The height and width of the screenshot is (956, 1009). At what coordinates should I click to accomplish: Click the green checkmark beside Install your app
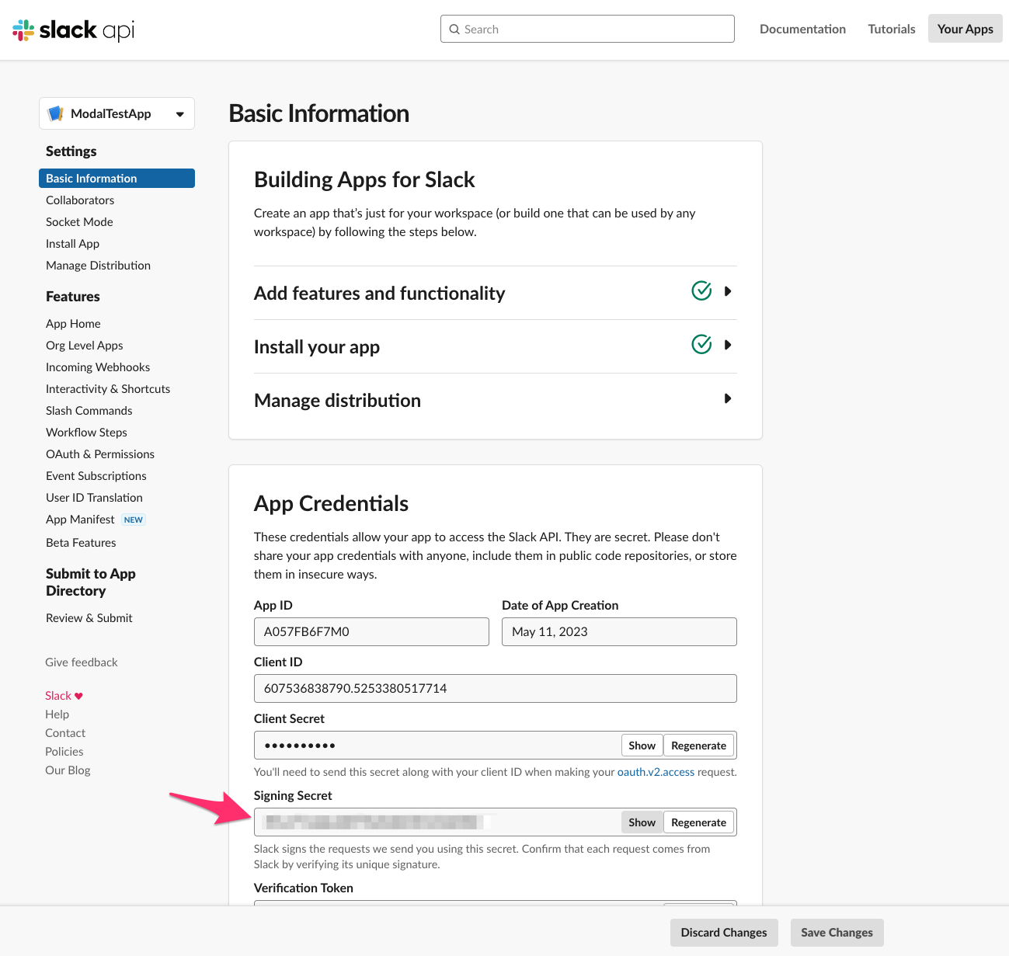point(701,344)
